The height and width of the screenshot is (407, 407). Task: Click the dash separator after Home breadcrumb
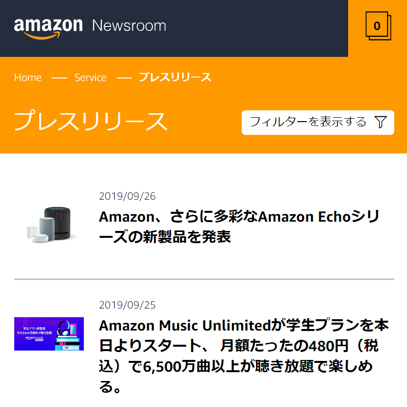point(59,77)
